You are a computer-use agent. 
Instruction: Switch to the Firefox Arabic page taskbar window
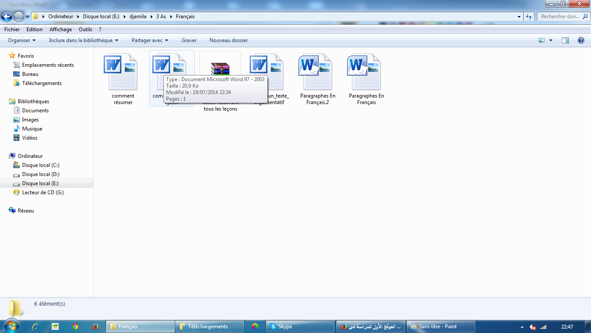(x=371, y=326)
